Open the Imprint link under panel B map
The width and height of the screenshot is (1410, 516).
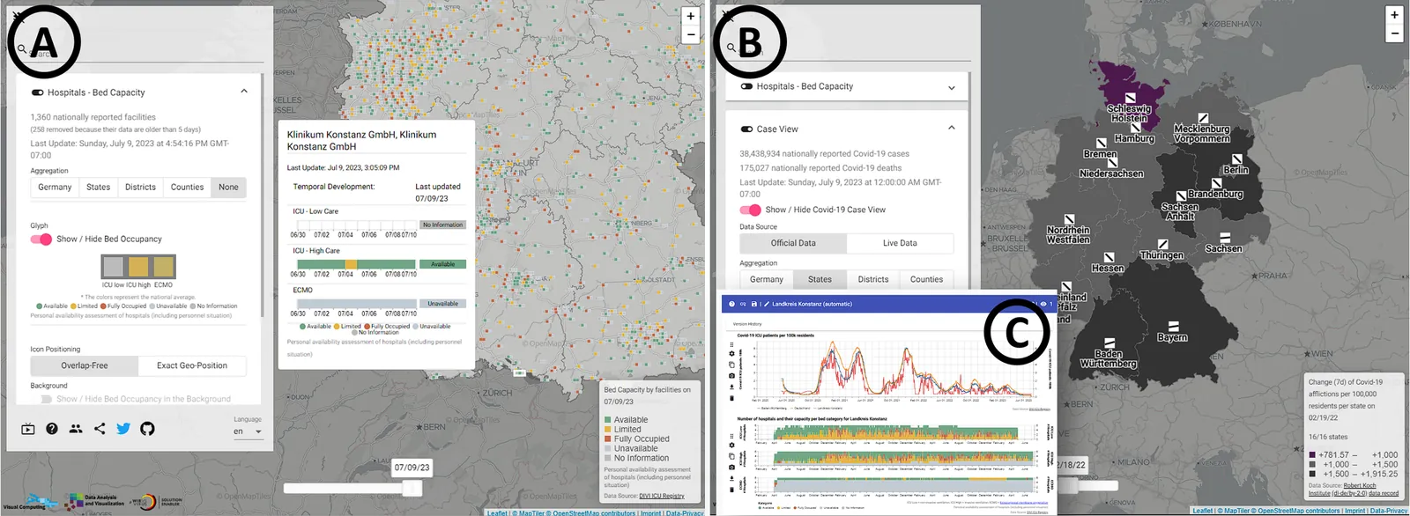(x=1355, y=511)
